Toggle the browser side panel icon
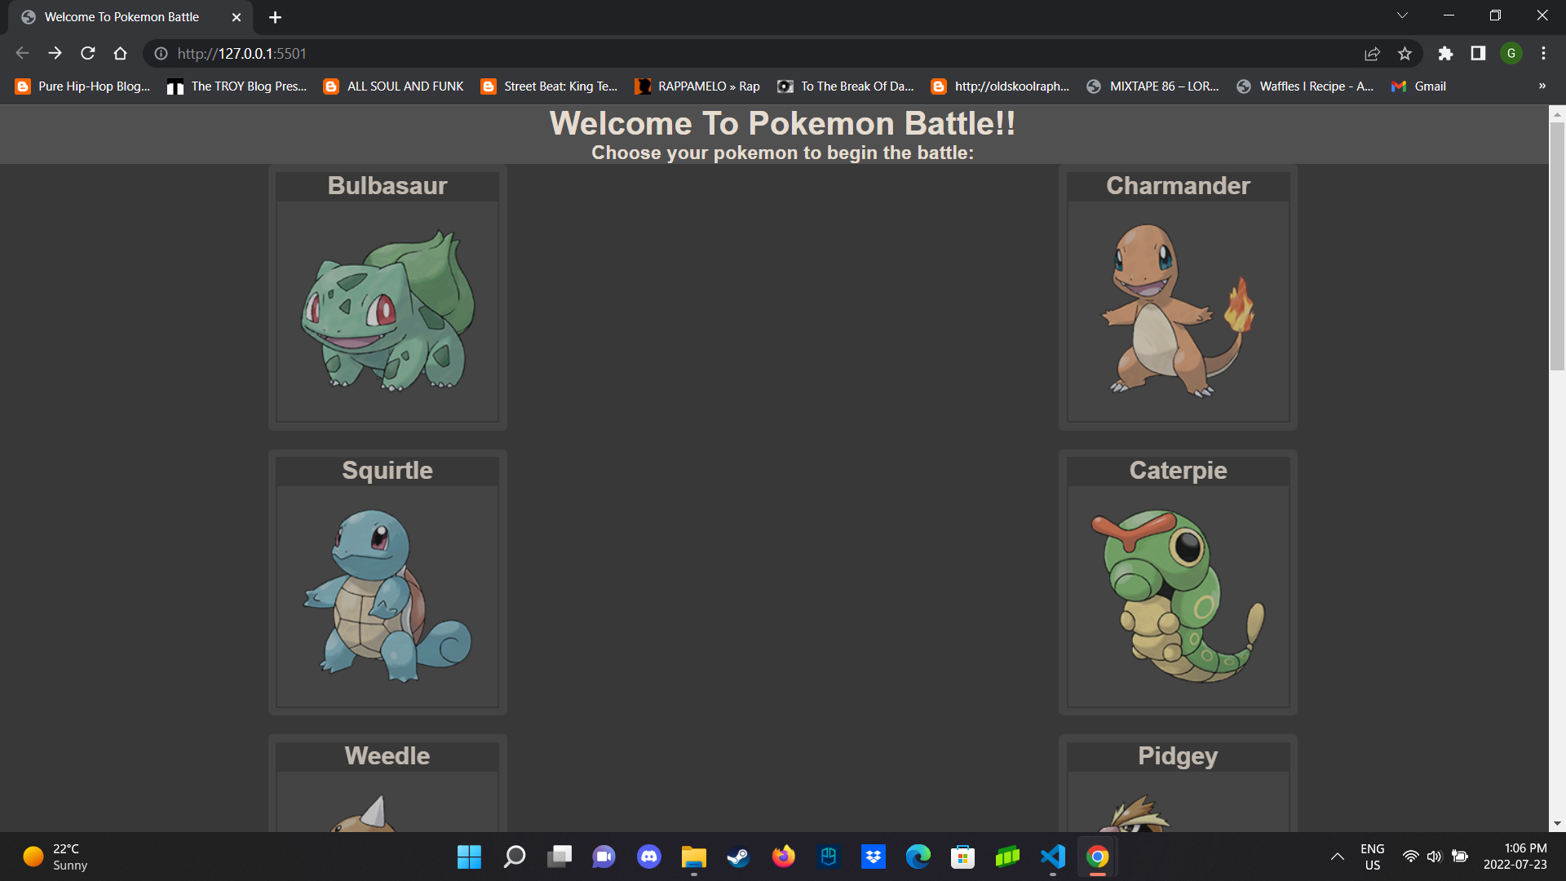Screen dimensions: 1566x881 1478,53
